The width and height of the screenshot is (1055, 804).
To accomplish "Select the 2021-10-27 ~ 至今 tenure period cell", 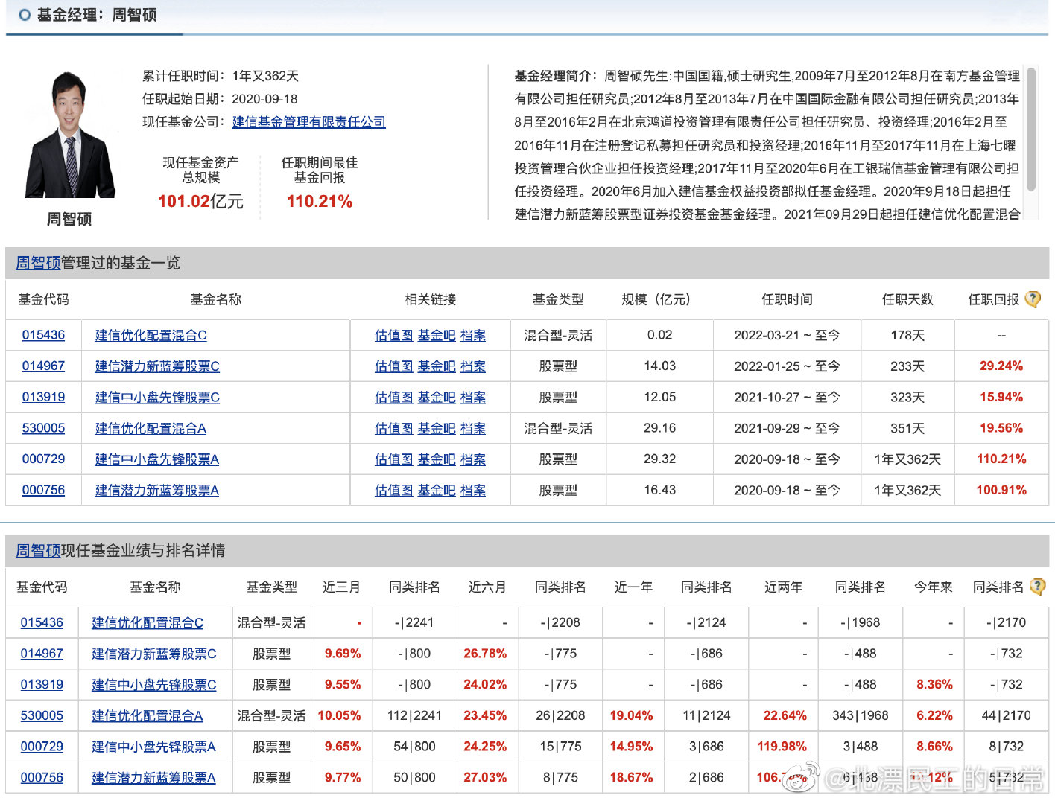I will click(x=787, y=397).
